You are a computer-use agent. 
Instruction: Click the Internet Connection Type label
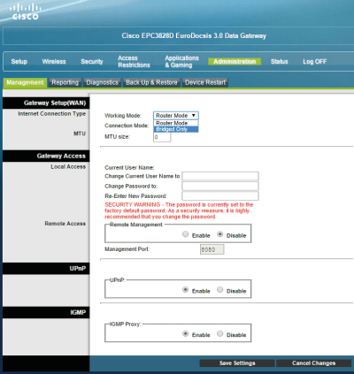coord(52,114)
